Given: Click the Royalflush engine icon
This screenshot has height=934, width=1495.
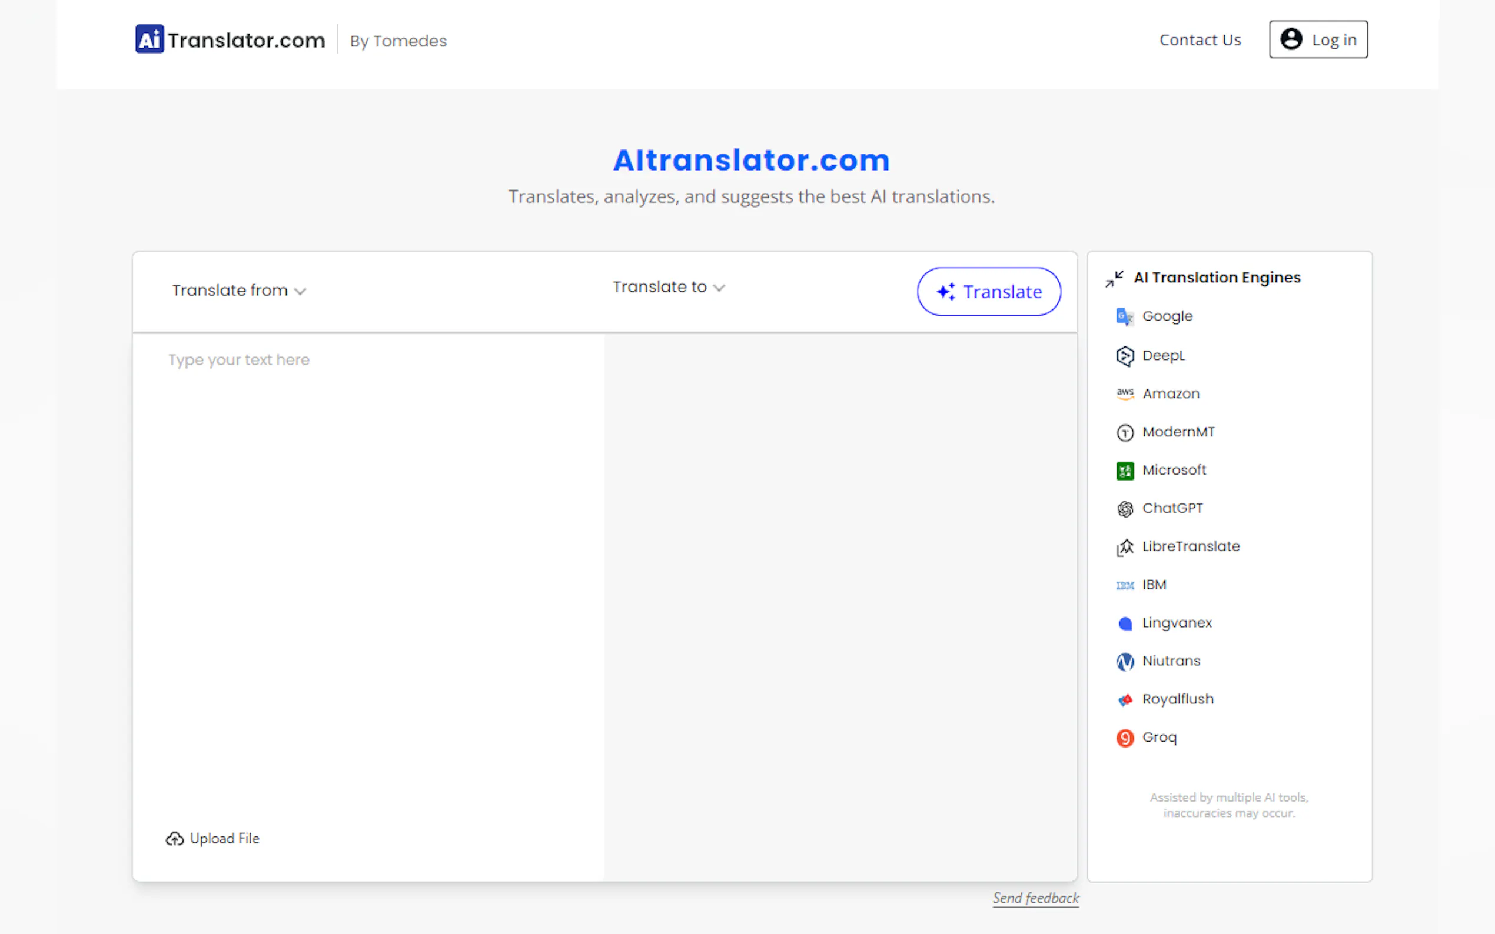Looking at the screenshot, I should coord(1124,699).
